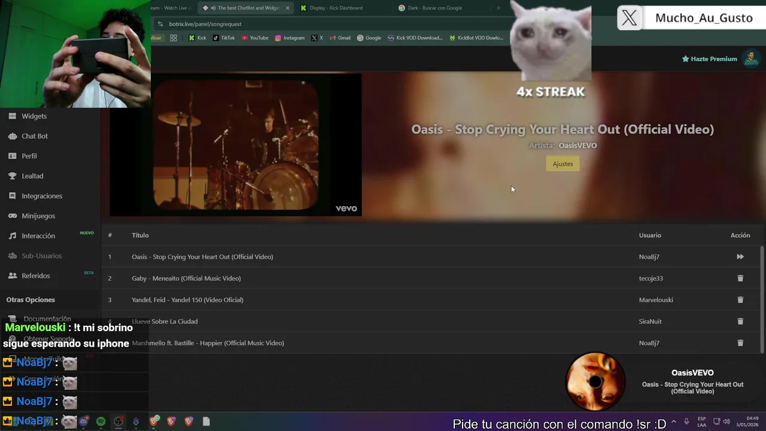The width and height of the screenshot is (766, 431).
Task: Open the Interacción menu item
Action: point(38,236)
